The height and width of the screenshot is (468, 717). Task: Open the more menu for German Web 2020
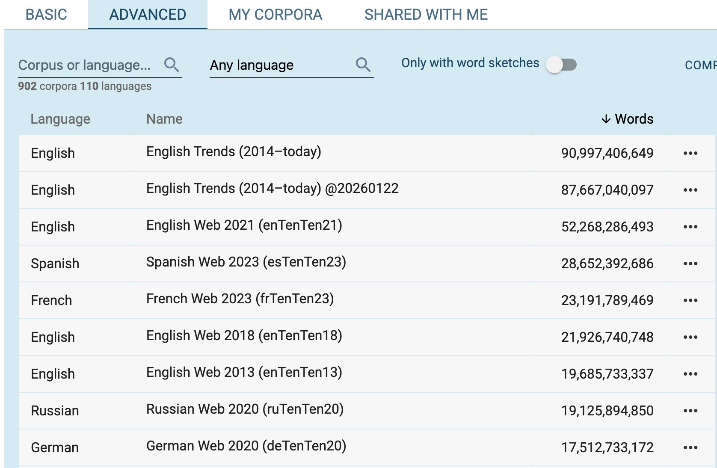690,447
